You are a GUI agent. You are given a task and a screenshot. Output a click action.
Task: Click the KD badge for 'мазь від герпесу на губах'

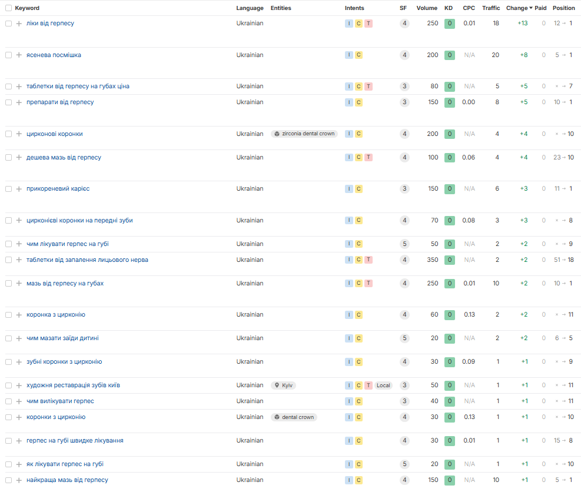[450, 284]
